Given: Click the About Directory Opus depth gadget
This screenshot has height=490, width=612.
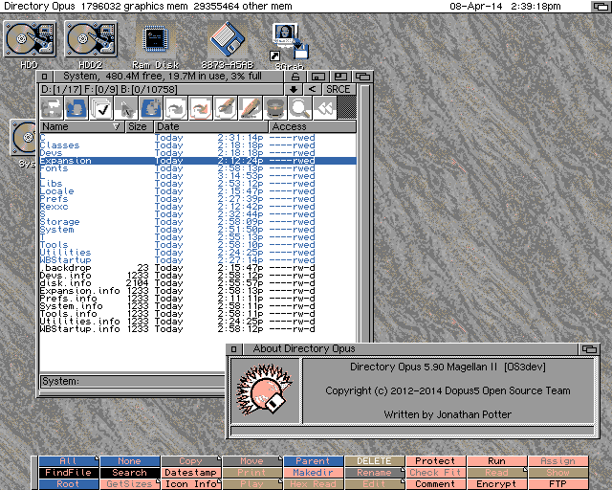Looking at the screenshot, I should point(589,349).
